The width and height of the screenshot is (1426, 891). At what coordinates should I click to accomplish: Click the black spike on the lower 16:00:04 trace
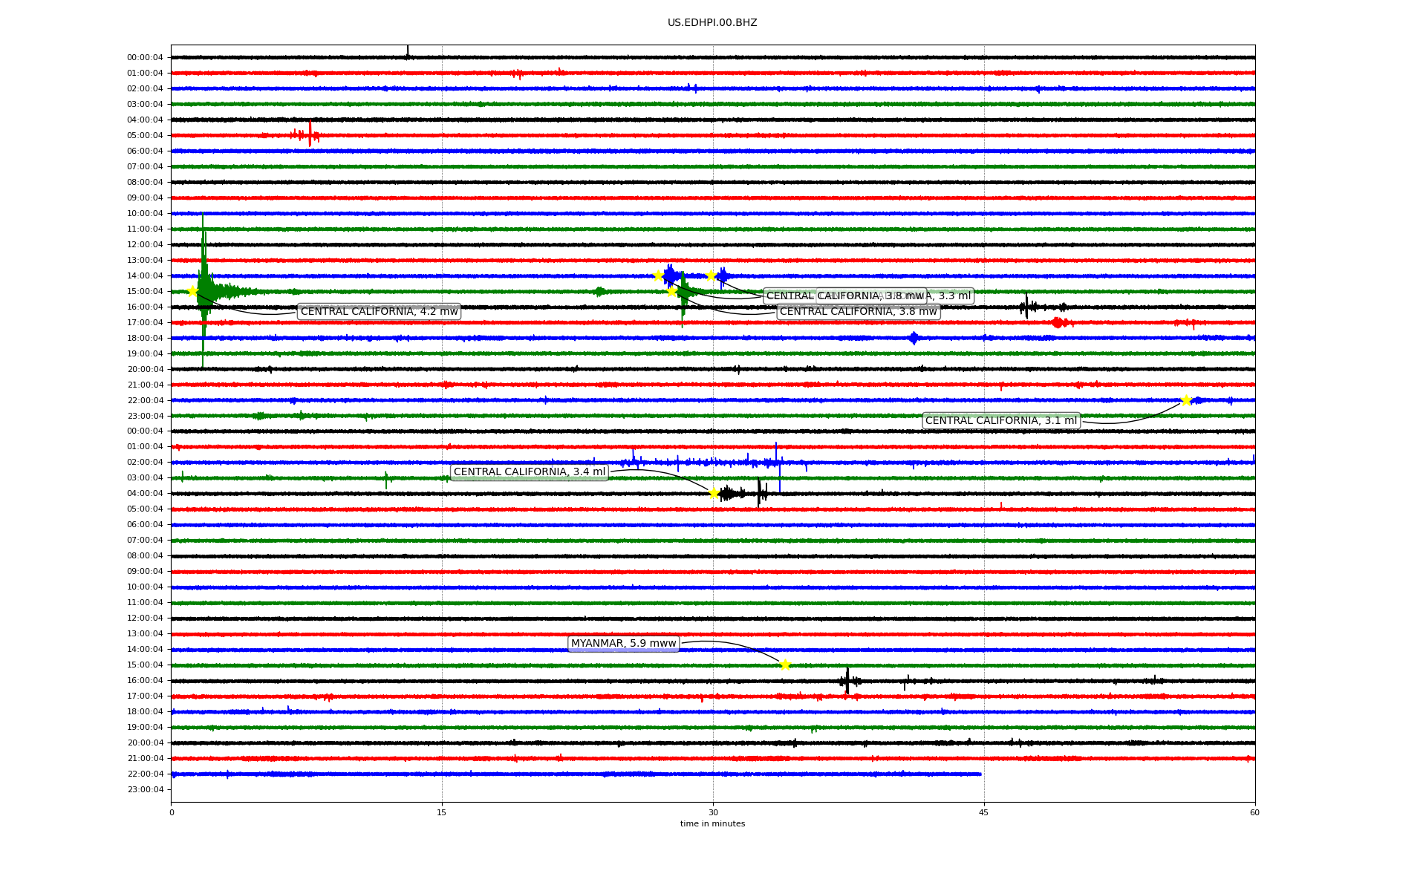pyautogui.click(x=847, y=681)
